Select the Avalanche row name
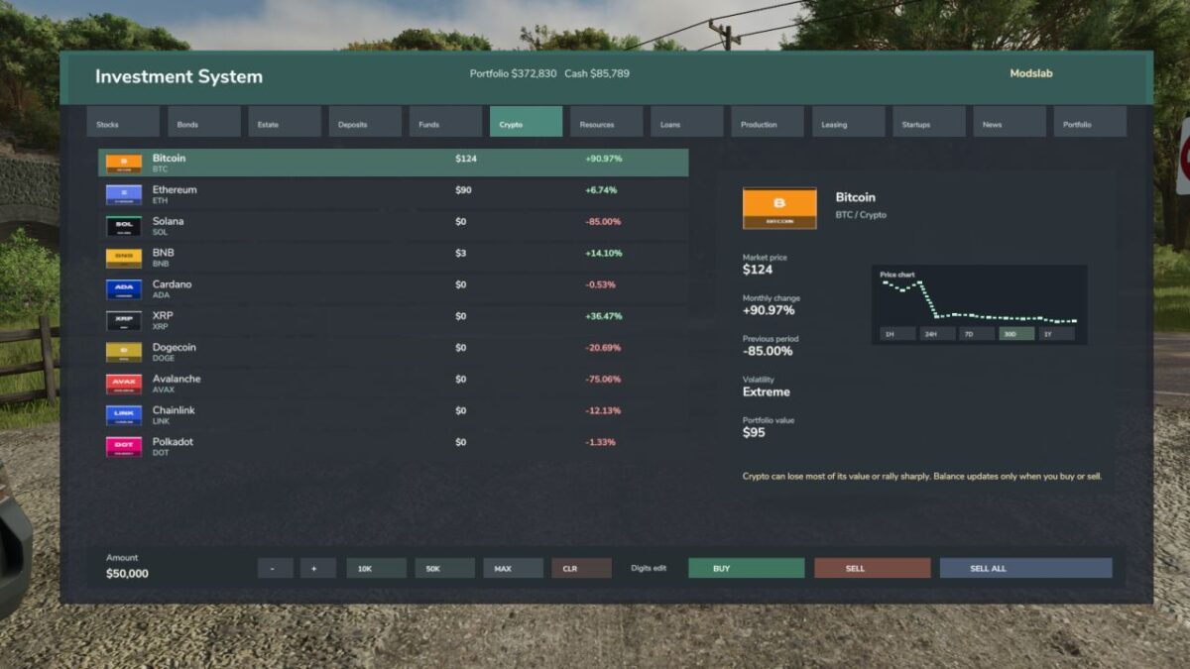 [177, 379]
